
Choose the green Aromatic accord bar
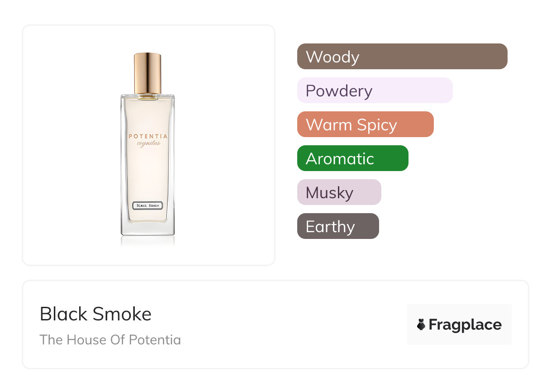pyautogui.click(x=352, y=158)
